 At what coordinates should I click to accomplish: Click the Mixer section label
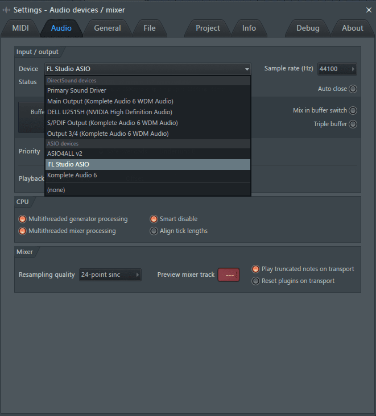click(24, 252)
